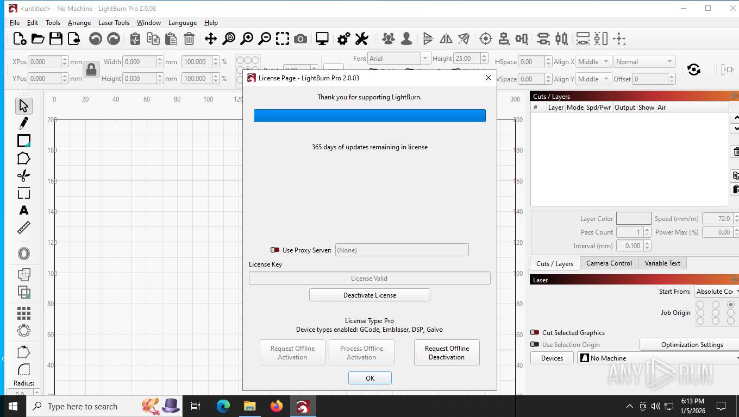This screenshot has width=739, height=417.
Task: Click the Frame Selection dashed box icon
Action: tap(283, 39)
